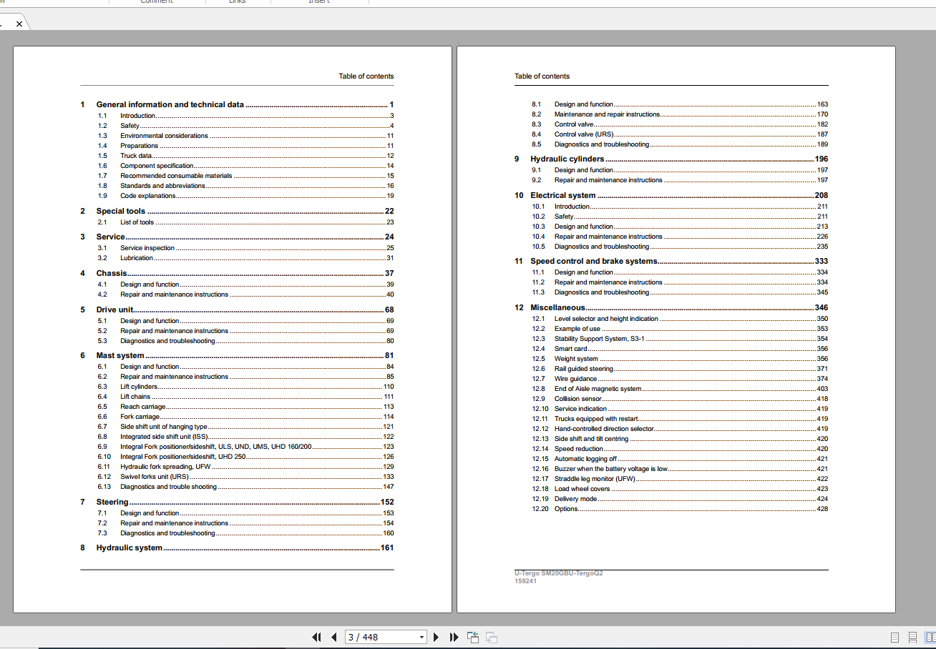
Task: Select the facing pages view
Action: point(930,637)
